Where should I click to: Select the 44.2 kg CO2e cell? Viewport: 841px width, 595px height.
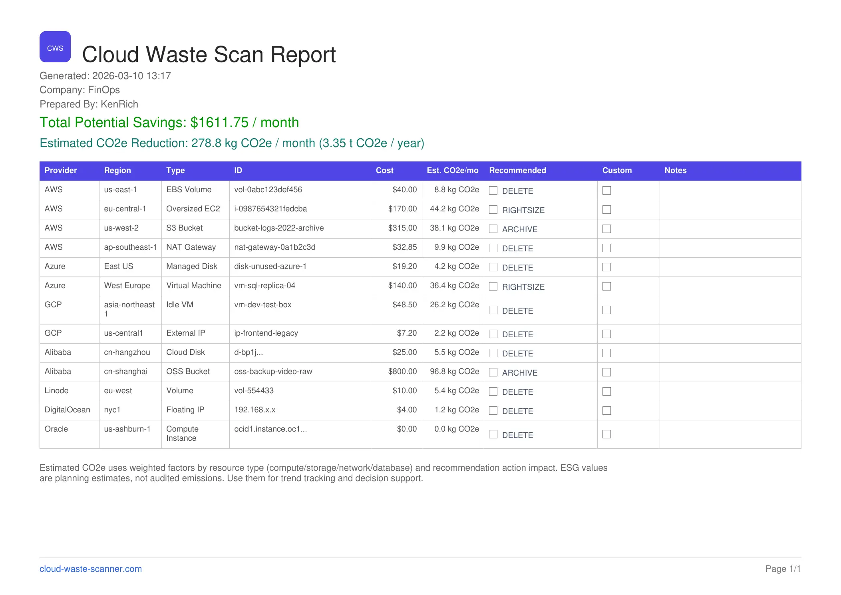pyautogui.click(x=453, y=209)
